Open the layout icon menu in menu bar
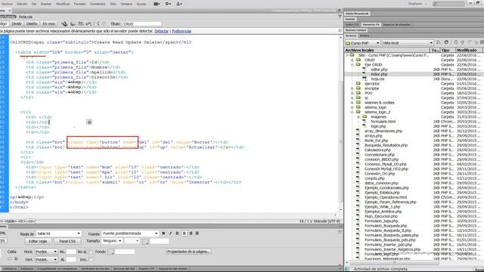 click(157, 4)
